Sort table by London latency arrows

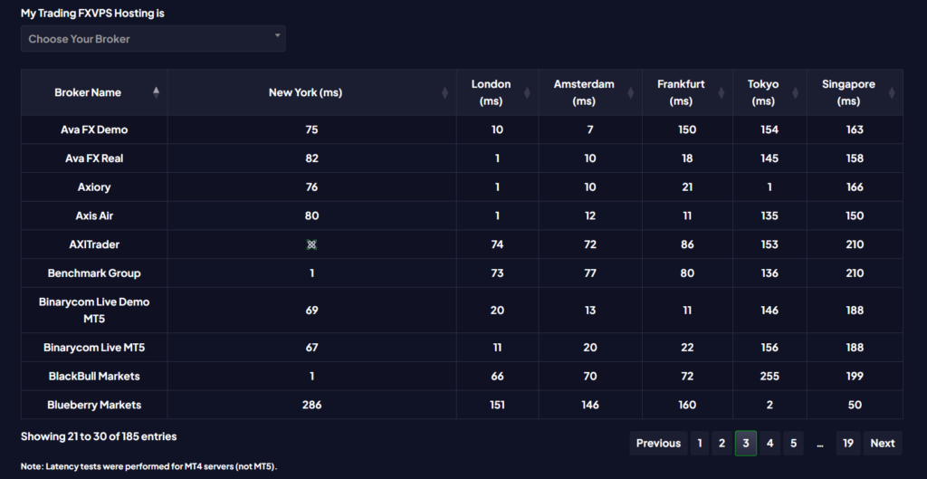(527, 92)
